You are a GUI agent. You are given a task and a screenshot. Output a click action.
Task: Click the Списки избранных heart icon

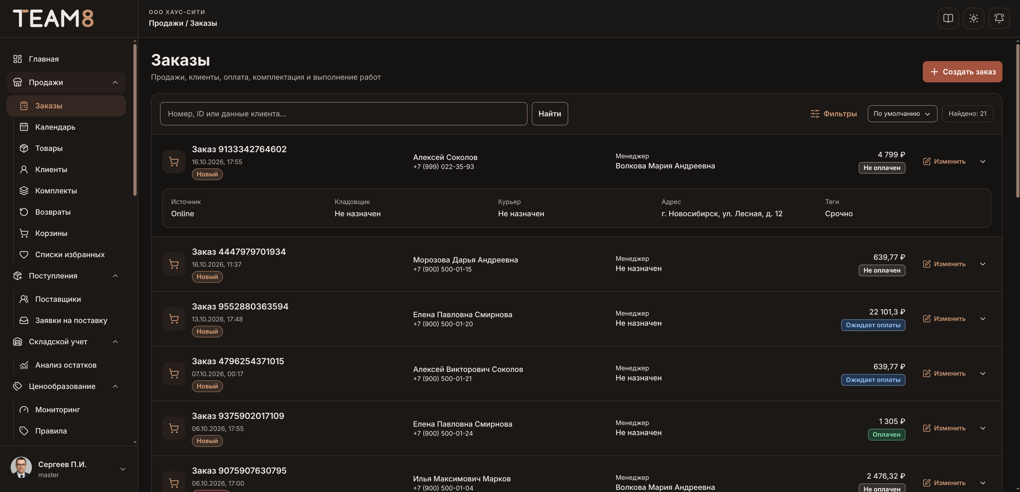pyautogui.click(x=24, y=255)
